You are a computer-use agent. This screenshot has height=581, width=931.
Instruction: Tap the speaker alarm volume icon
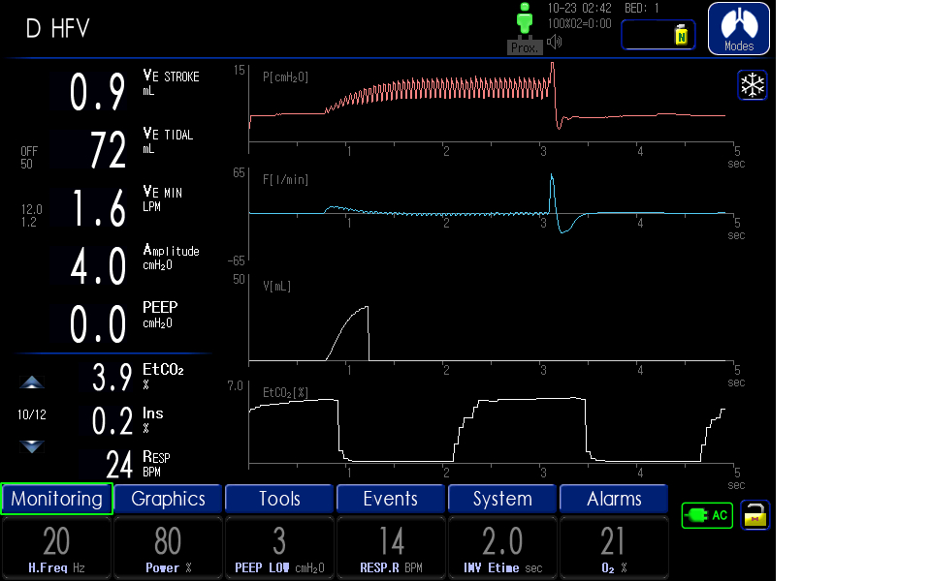pyautogui.click(x=556, y=42)
